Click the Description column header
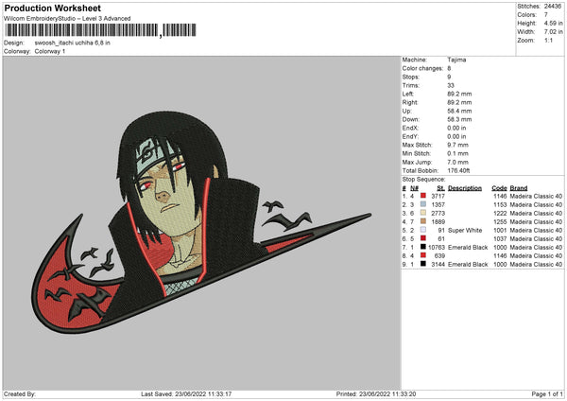The height and width of the screenshot is (401, 567). click(465, 188)
